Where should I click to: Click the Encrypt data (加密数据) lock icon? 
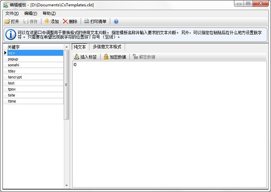click(x=106, y=57)
